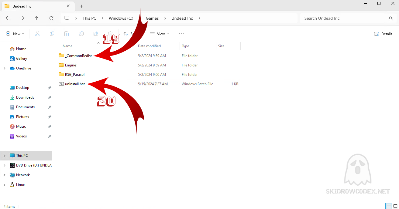399x209 pixels.
Task: Unpin Desktop from quick access
Action: point(50,88)
